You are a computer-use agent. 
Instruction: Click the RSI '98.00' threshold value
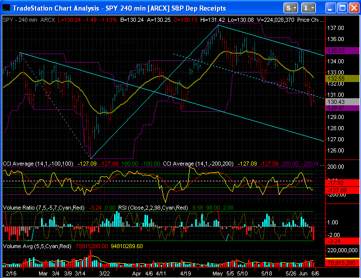pos(213,208)
